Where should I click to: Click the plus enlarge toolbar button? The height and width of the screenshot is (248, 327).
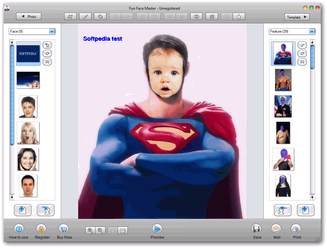pos(115,16)
